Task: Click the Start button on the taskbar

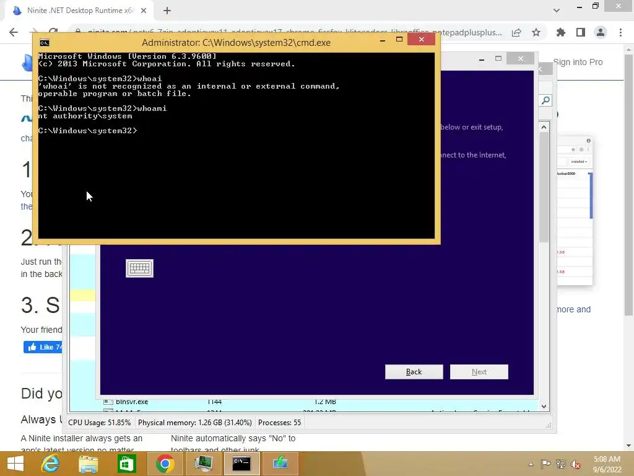Action: pyautogui.click(x=15, y=464)
